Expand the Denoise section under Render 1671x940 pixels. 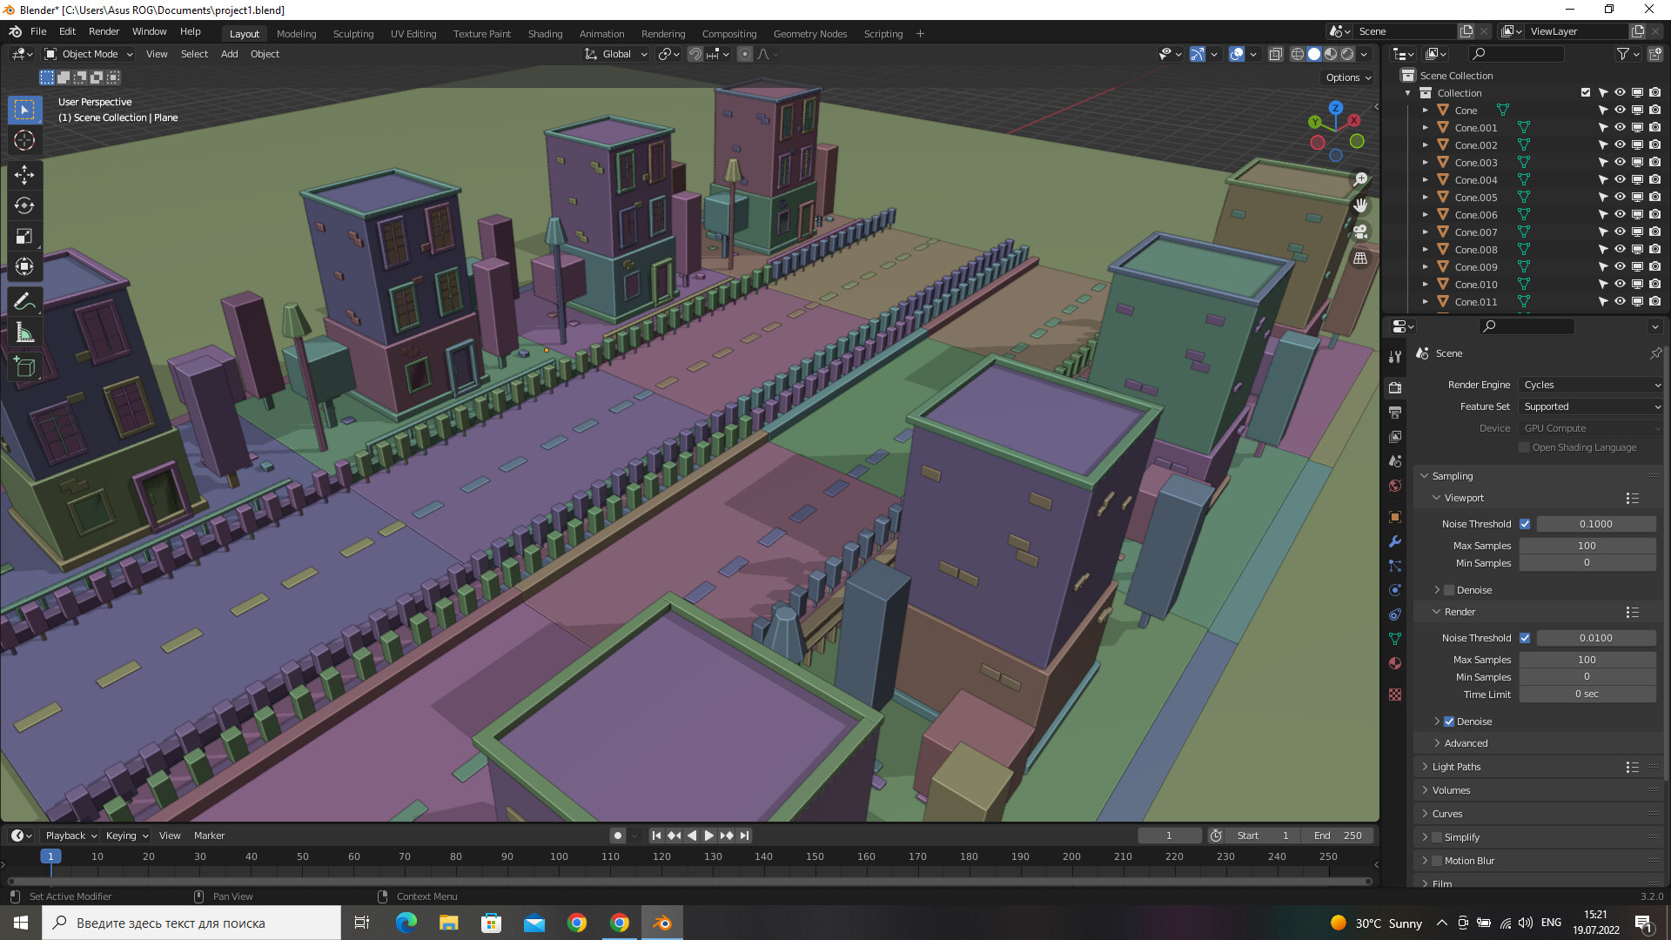tap(1438, 722)
